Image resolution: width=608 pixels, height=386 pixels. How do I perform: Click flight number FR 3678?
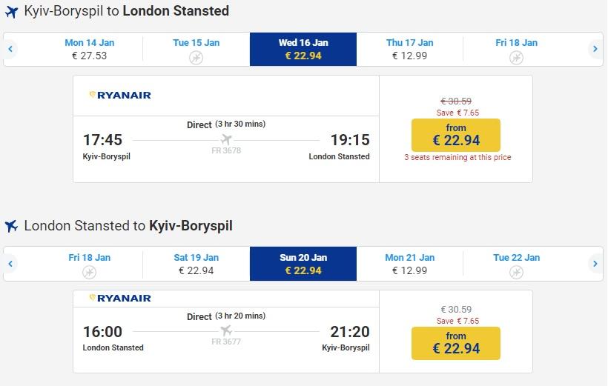click(226, 150)
